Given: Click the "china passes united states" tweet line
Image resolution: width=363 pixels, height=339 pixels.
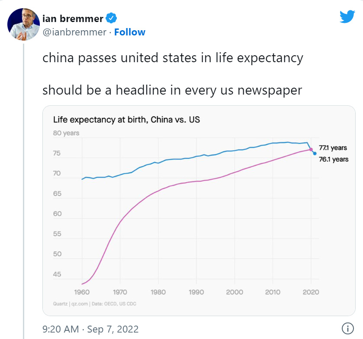Looking at the screenshot, I should coord(173,58).
